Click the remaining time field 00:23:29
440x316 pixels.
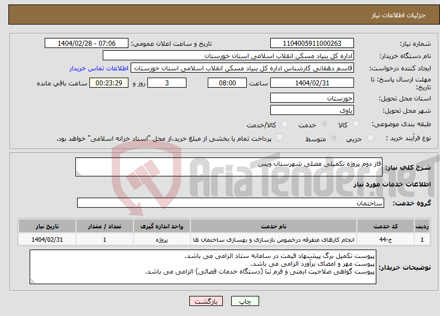(109, 83)
